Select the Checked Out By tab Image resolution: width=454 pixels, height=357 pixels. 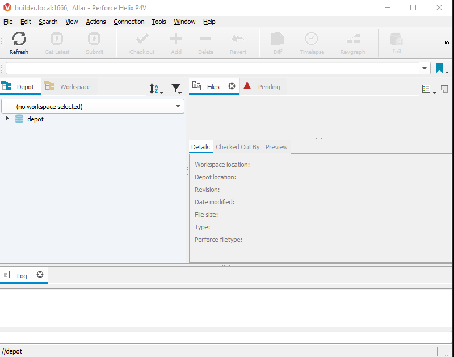pos(238,147)
